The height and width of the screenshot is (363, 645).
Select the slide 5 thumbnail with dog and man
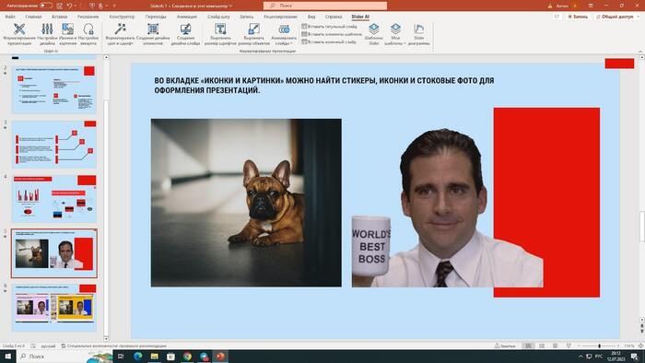[54, 253]
